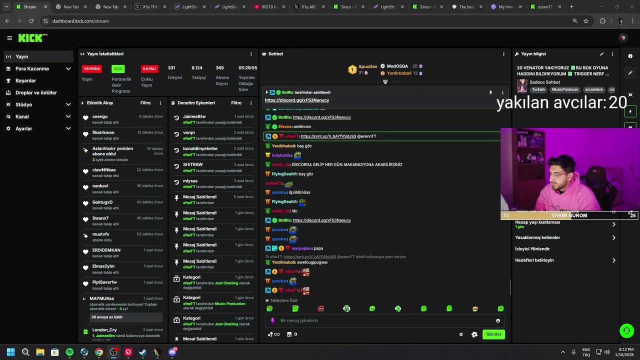Open prnt.sc link in efeeTT message
640x360 pixels.
click(328, 136)
